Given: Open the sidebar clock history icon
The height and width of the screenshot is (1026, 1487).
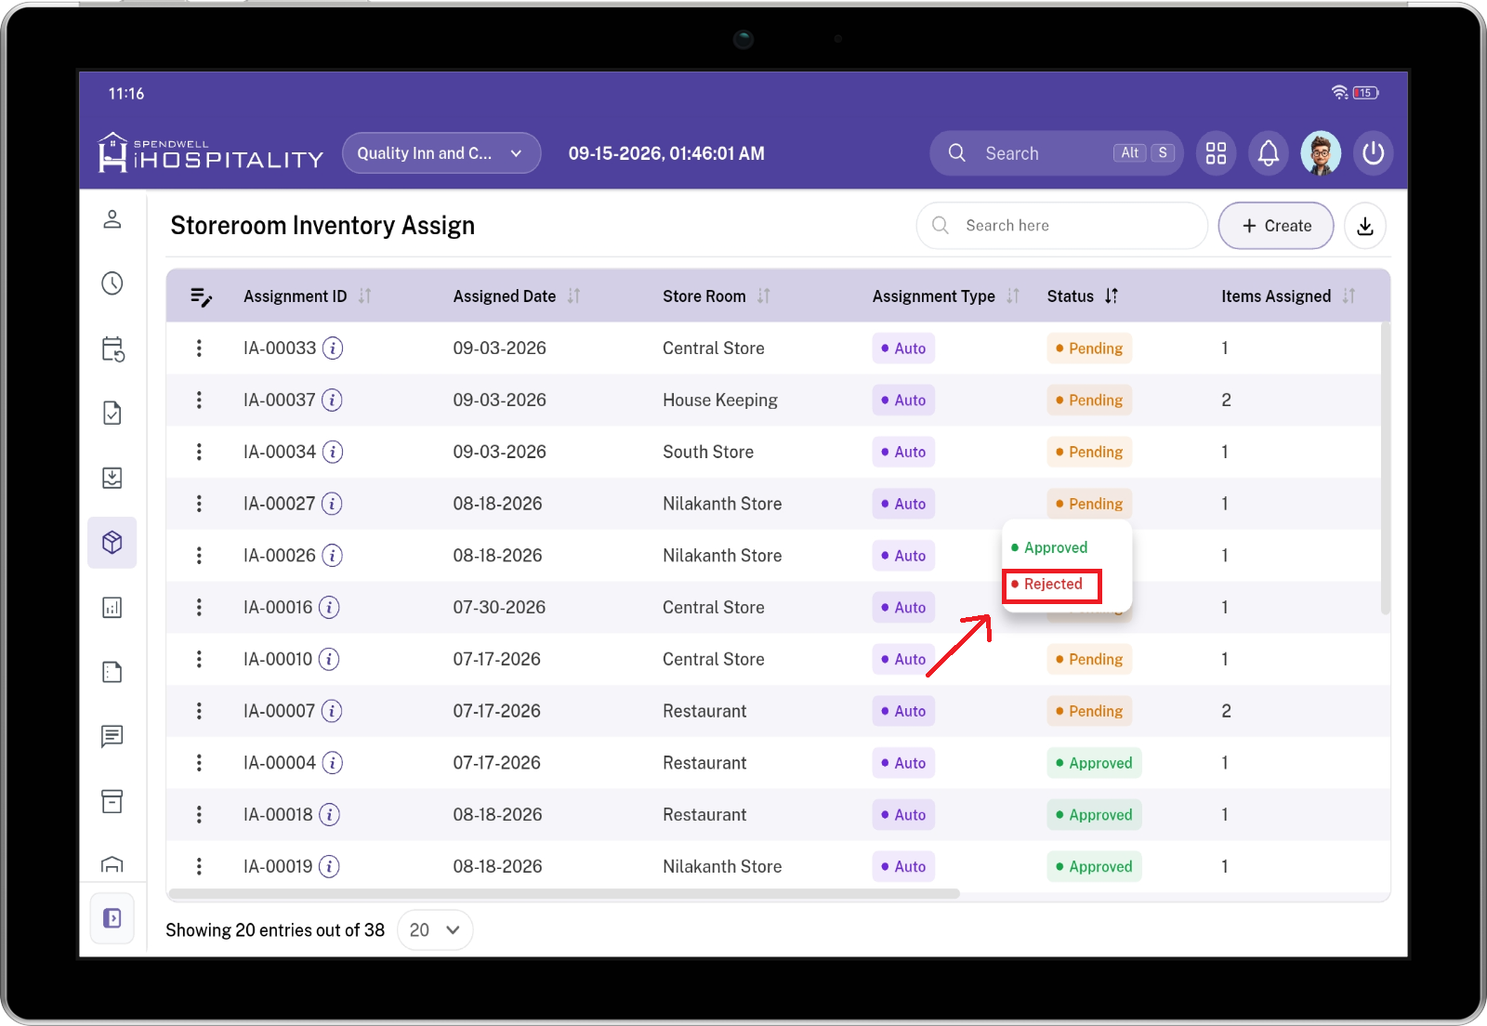Looking at the screenshot, I should (x=112, y=283).
